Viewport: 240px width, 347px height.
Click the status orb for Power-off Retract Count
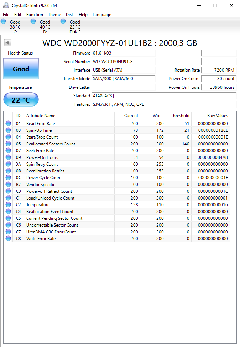(8, 191)
